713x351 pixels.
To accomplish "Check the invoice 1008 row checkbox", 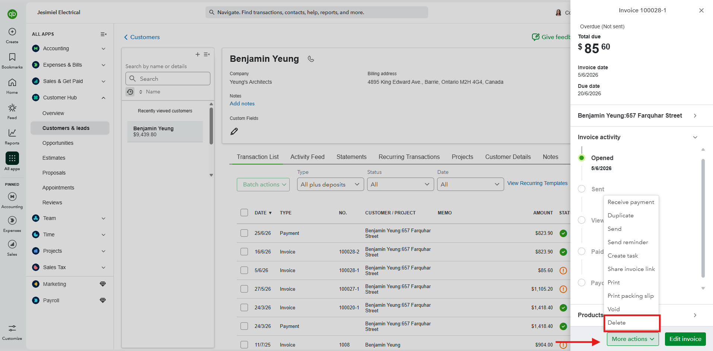I will (244, 345).
